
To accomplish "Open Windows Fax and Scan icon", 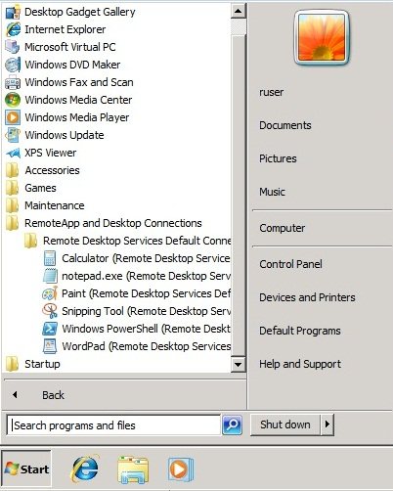I will click(x=13, y=82).
